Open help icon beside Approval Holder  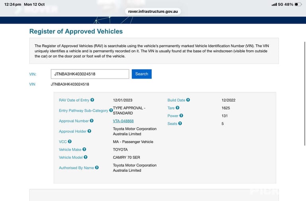click(89, 131)
